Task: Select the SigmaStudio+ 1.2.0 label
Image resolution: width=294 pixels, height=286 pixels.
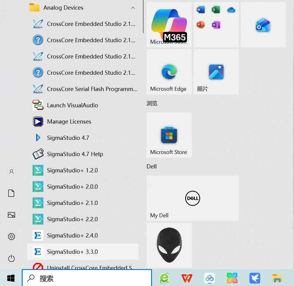Action: click(x=72, y=170)
